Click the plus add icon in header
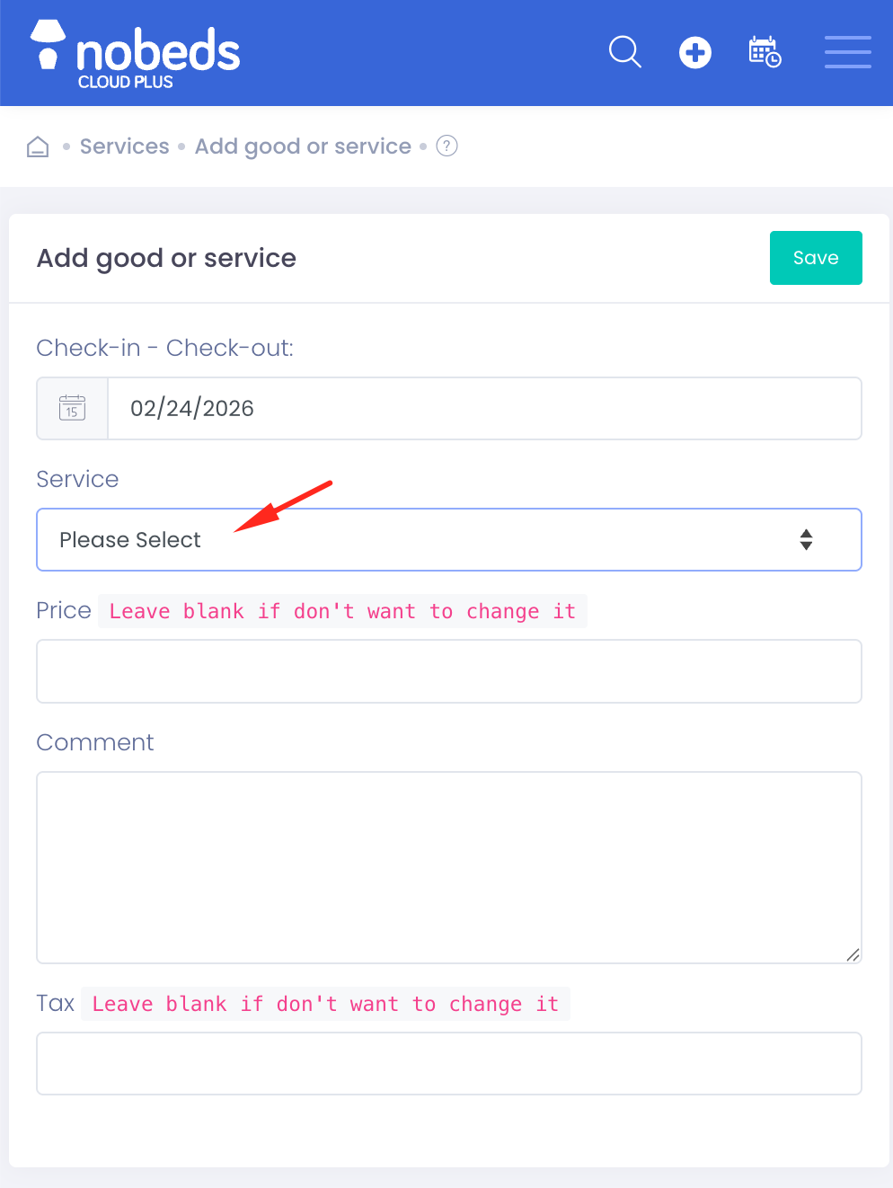 coord(694,53)
